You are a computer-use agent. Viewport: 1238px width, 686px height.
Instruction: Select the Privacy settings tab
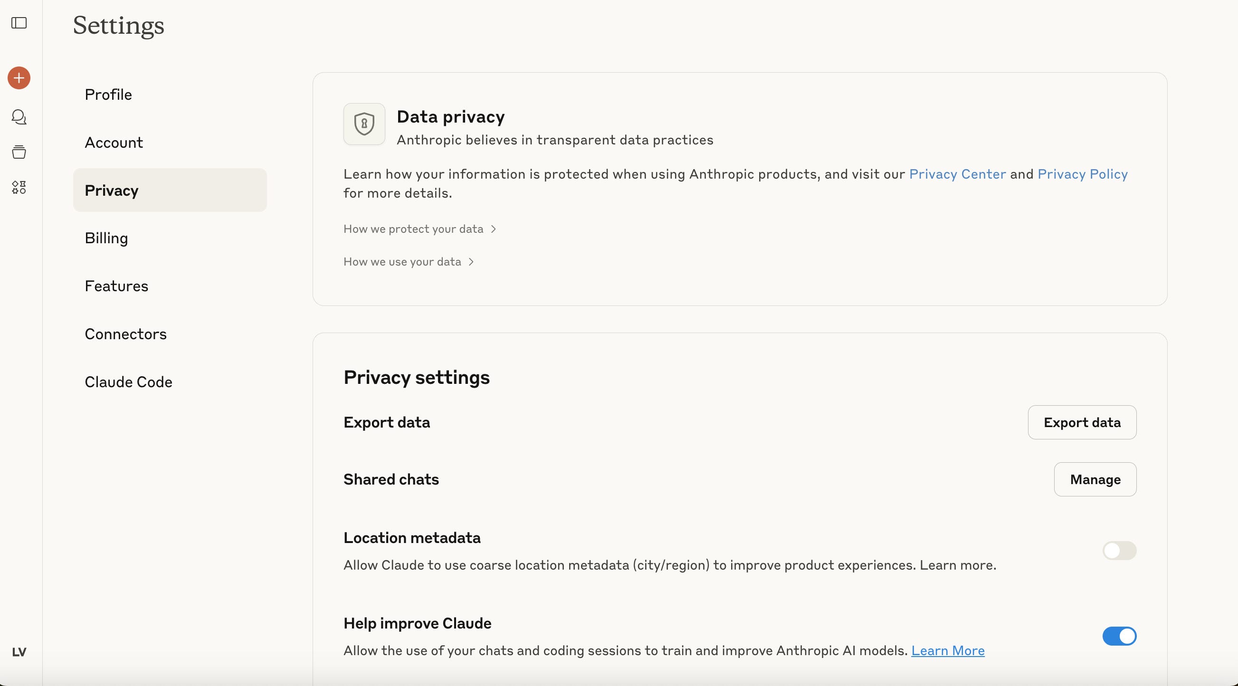click(170, 191)
